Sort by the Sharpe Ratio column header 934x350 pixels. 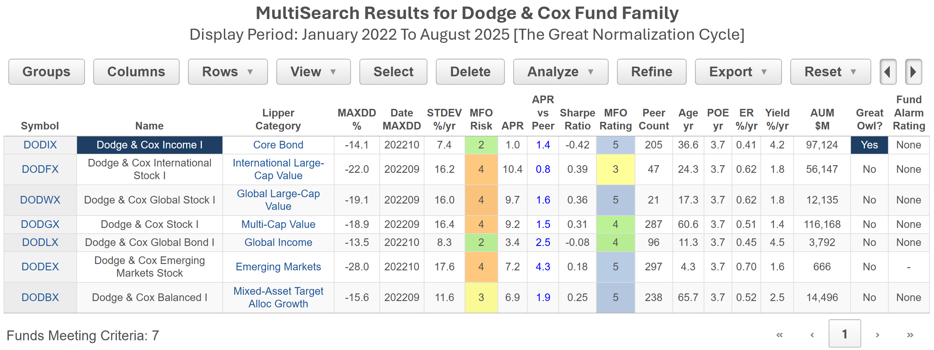click(577, 119)
